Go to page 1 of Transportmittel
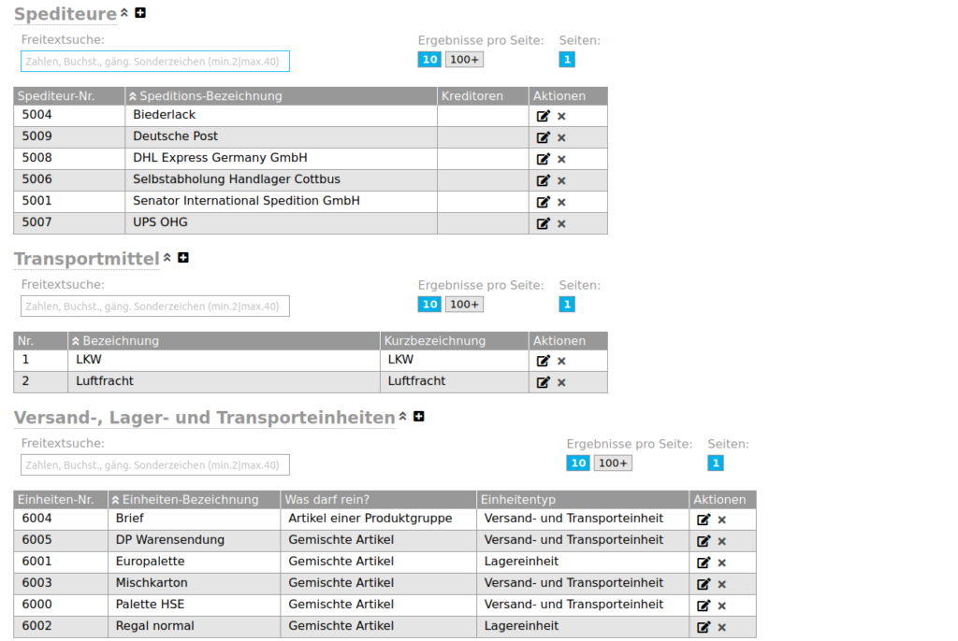The image size is (958, 641). 567,304
